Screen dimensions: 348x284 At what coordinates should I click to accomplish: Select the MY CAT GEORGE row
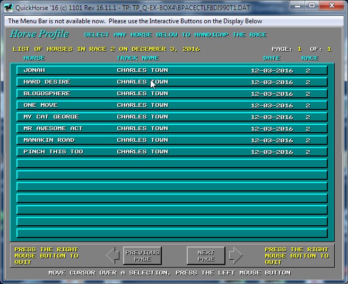[172, 117]
